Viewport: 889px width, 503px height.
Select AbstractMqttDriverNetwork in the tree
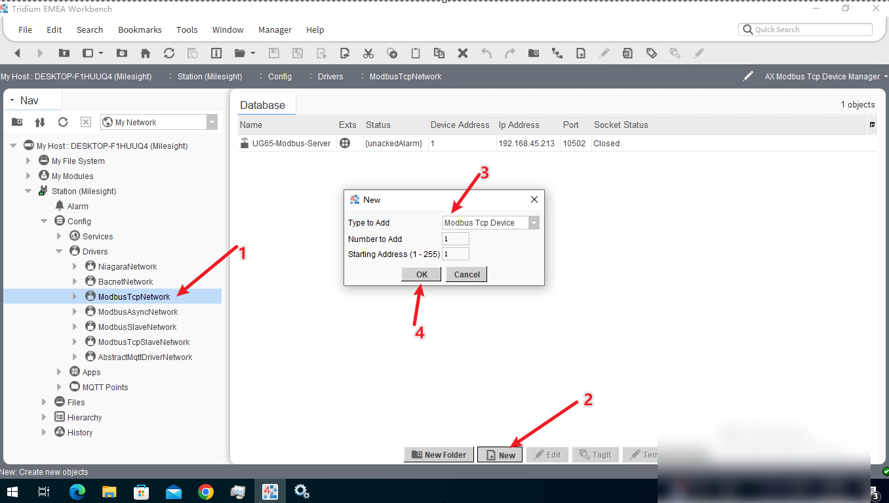pos(145,357)
